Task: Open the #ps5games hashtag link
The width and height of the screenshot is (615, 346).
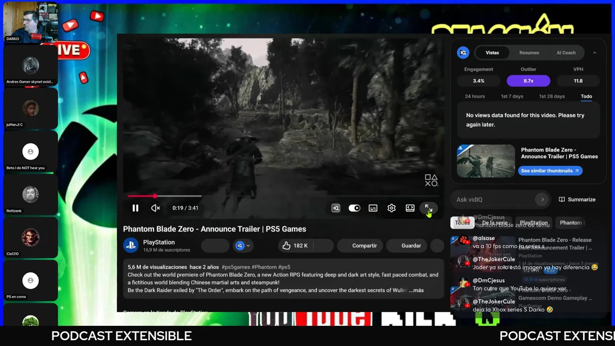Action: click(235, 267)
